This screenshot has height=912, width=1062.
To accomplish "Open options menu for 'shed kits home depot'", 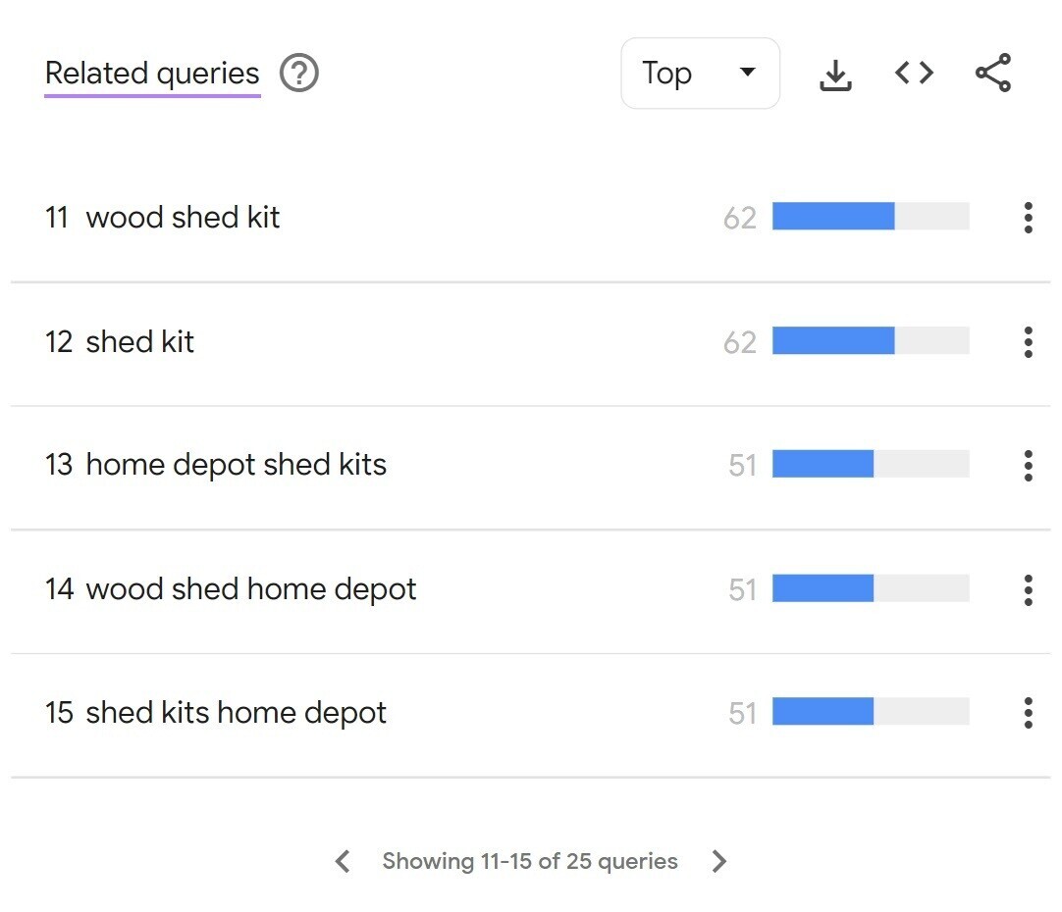I will pyautogui.click(x=1028, y=713).
